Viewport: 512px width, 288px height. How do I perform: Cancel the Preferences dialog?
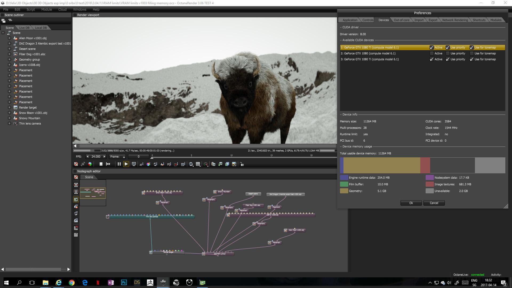pos(434,203)
